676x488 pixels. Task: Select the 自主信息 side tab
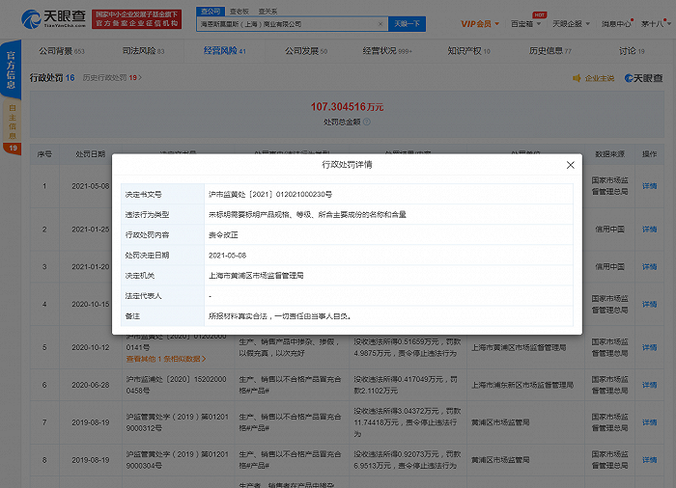click(12, 122)
